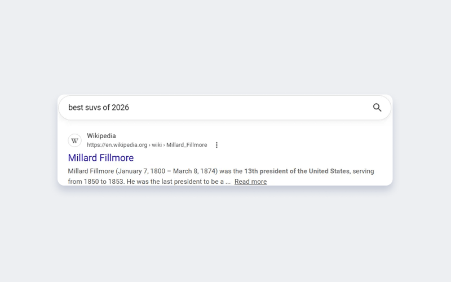The width and height of the screenshot is (451, 282).
Task: Focus the search box containing the query
Action: [224, 108]
